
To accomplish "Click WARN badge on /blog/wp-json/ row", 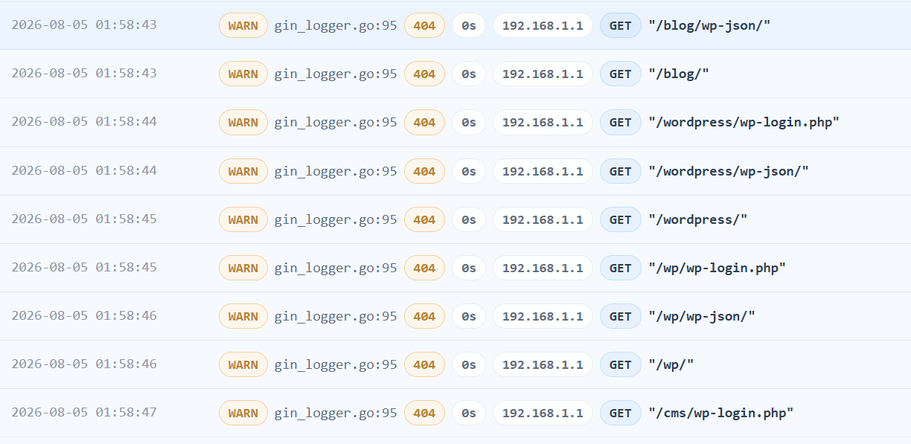I will (243, 25).
